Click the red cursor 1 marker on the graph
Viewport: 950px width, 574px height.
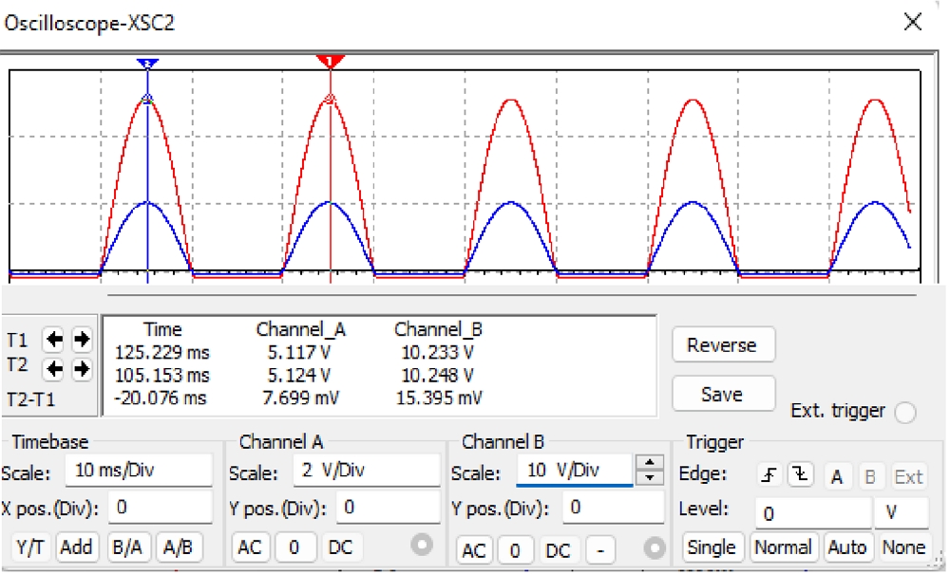(x=330, y=62)
